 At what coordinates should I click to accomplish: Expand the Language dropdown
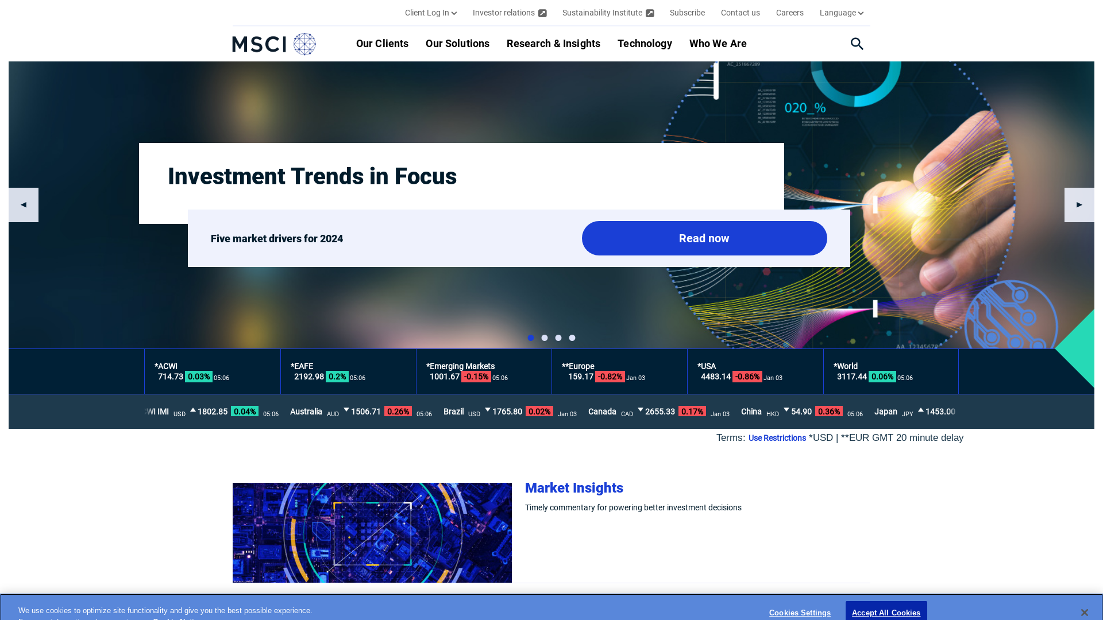pos(841,13)
